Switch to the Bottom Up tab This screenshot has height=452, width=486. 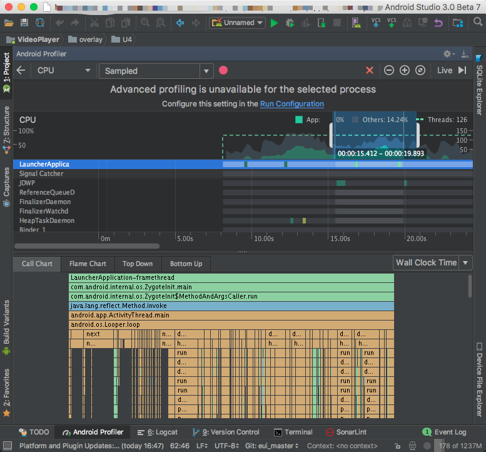click(x=186, y=264)
